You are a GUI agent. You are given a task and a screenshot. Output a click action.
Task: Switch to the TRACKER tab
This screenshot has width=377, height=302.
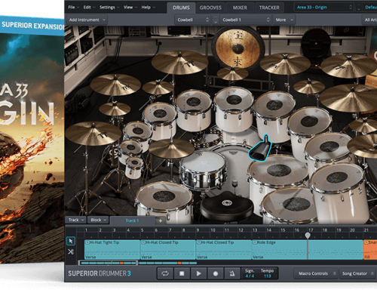coord(269,8)
